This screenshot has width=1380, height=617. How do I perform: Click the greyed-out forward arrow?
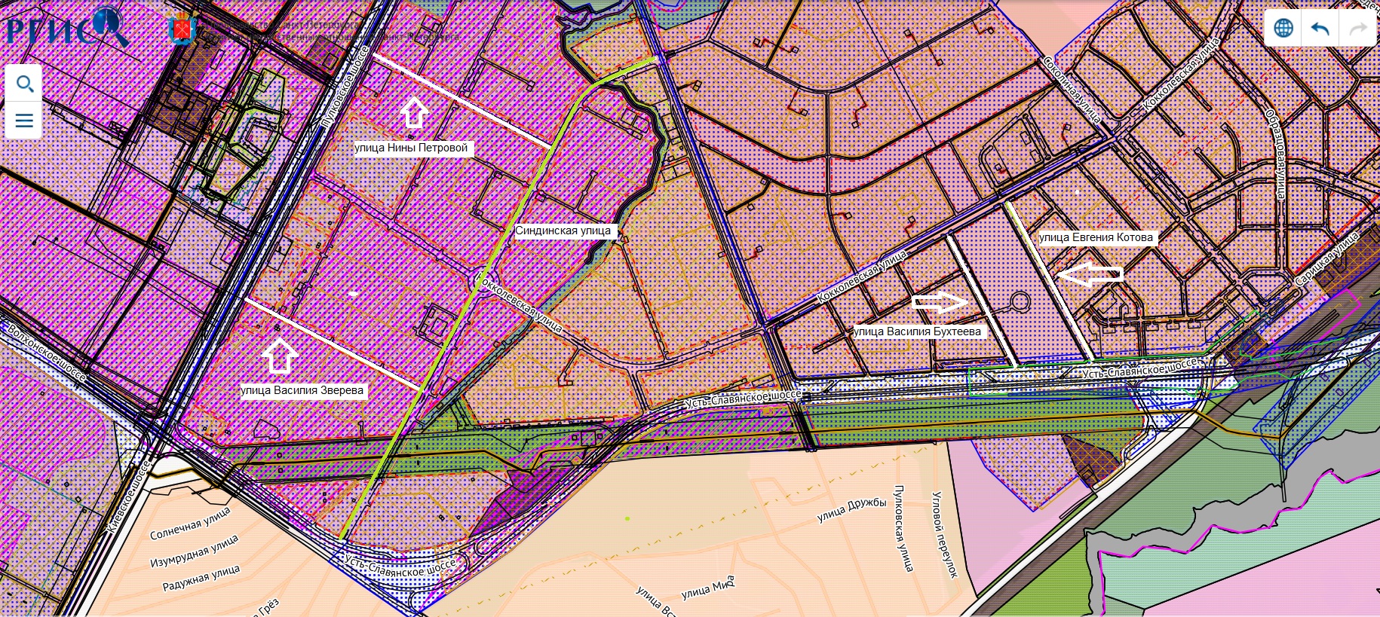(x=1357, y=29)
